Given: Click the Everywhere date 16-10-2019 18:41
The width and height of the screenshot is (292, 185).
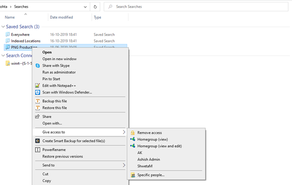Looking at the screenshot, I should coord(63,35).
